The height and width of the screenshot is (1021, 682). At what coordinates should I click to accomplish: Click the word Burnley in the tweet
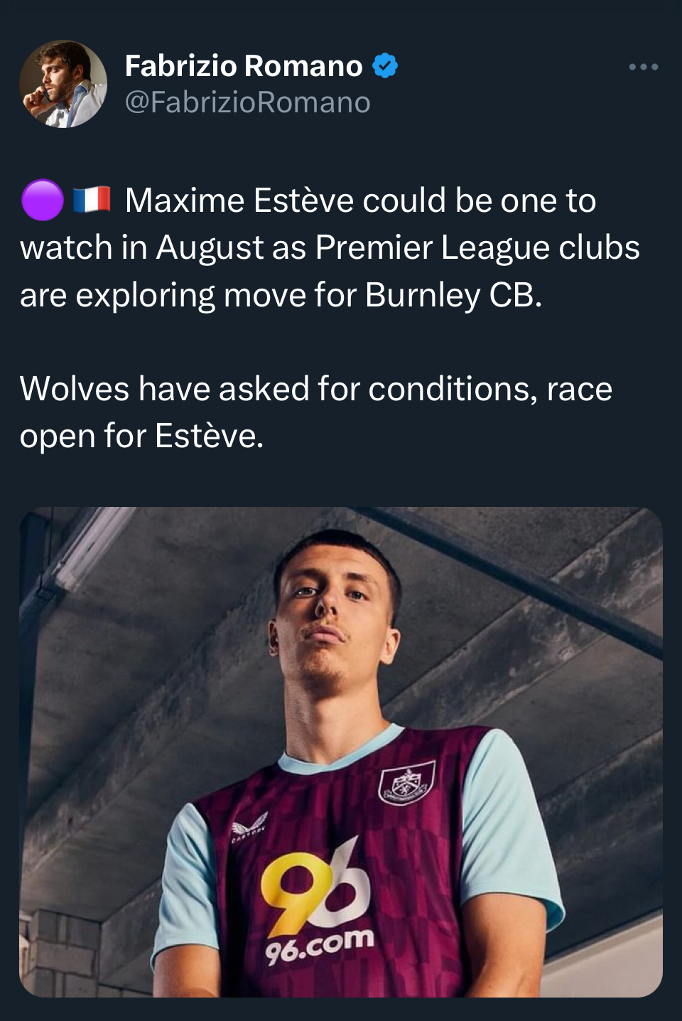click(423, 295)
